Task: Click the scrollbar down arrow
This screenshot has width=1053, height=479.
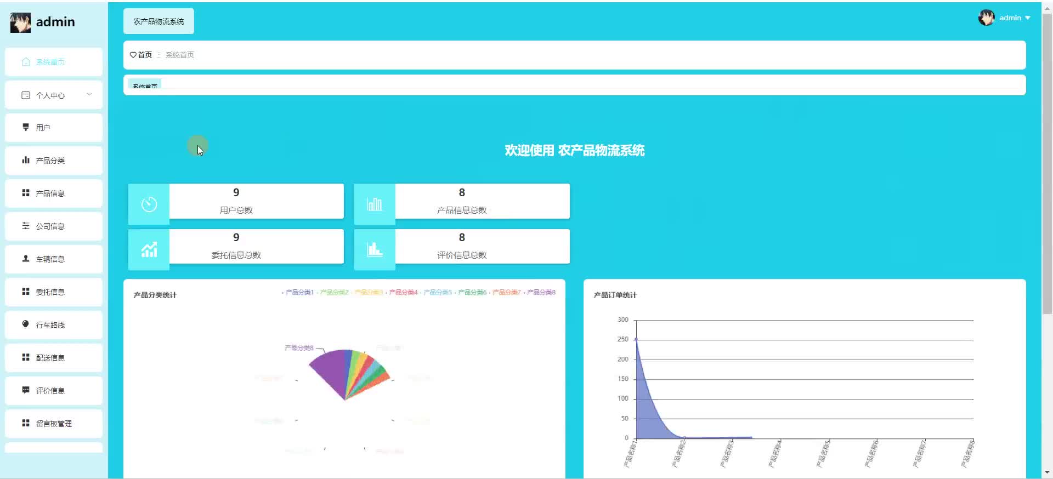Action: [1047, 472]
